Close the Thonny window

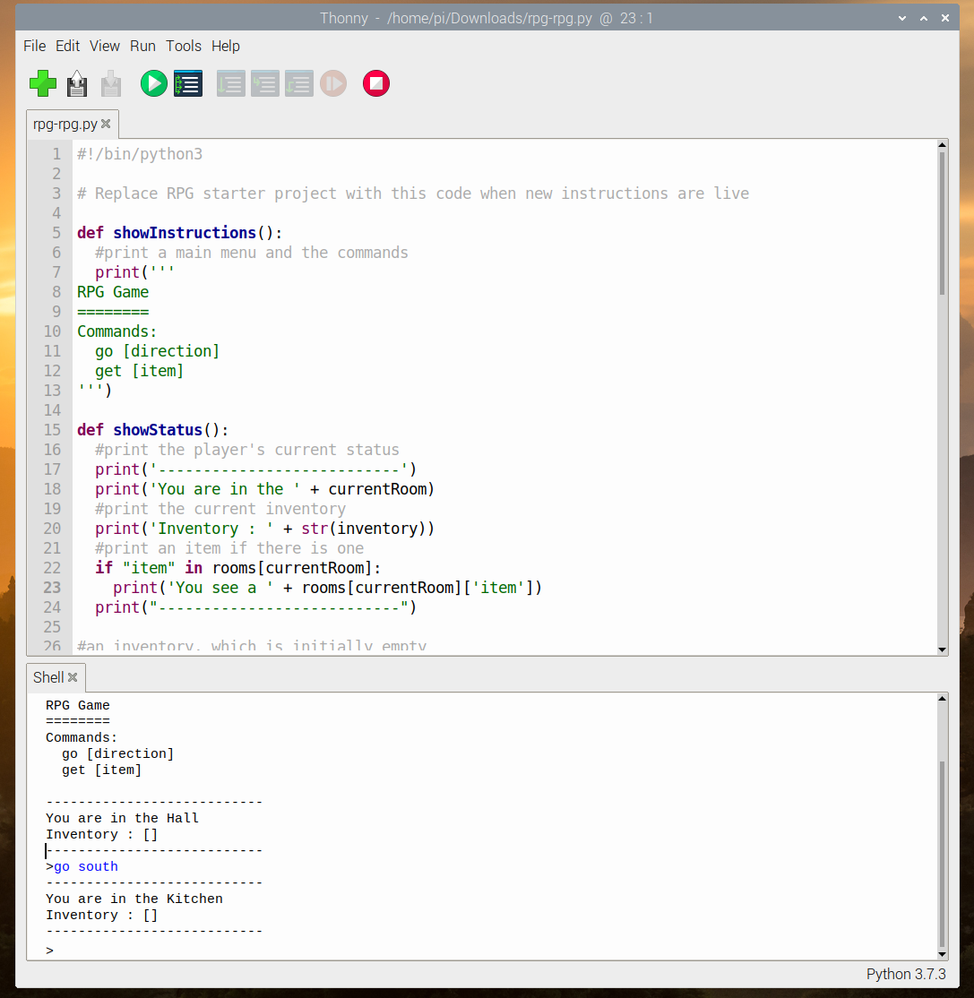(x=945, y=19)
